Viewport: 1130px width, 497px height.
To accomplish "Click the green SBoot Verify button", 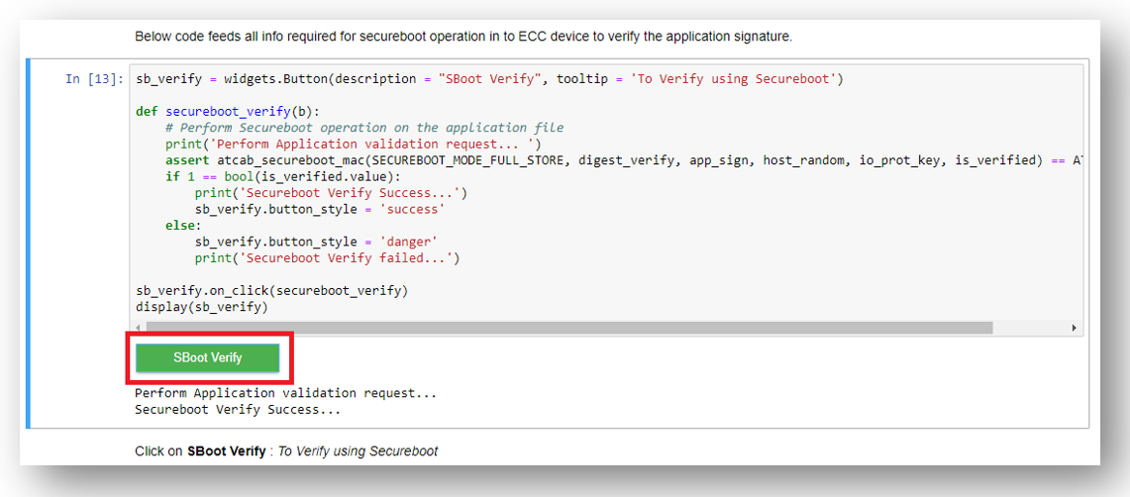I will pyautogui.click(x=208, y=357).
